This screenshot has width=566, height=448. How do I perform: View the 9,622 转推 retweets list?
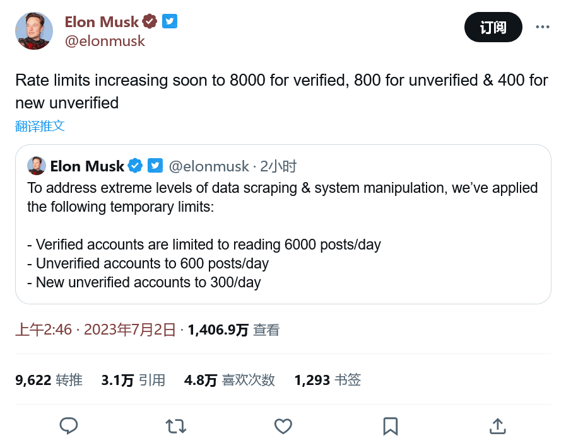point(49,380)
